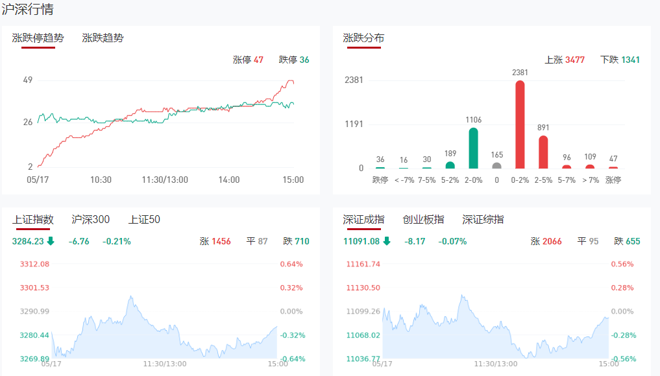The image size is (660, 376).
Task: Open the 上证50 tab
Action: point(144,220)
